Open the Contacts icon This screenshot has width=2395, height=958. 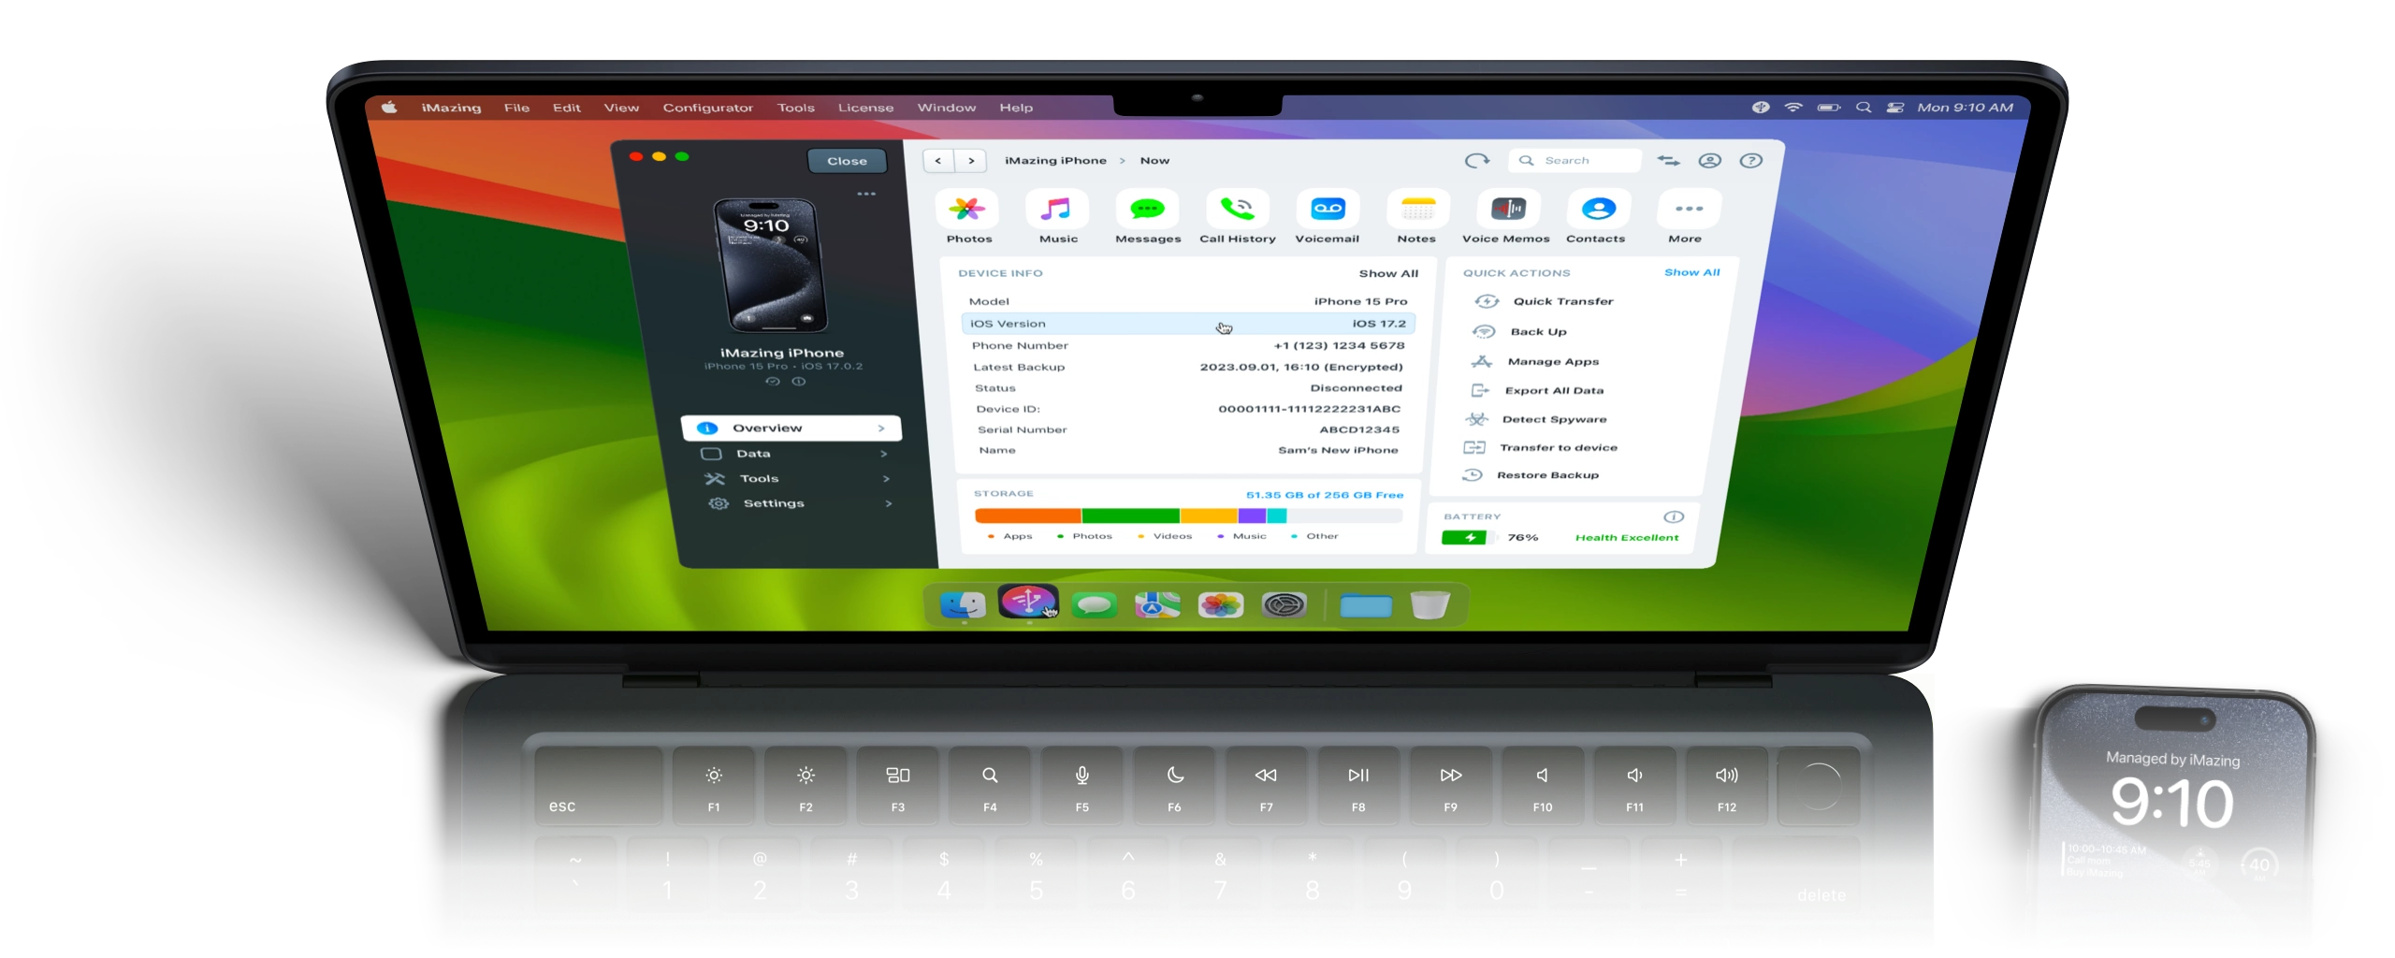click(1598, 210)
